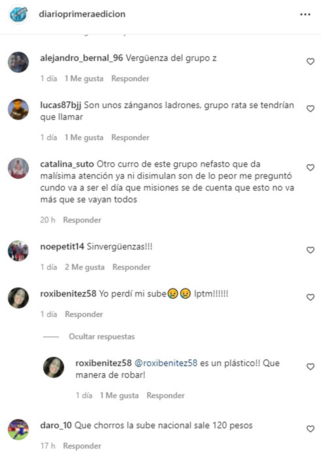321x463 pixels.
Task: Click Responder below daro_10's comment
Action: (x=82, y=446)
